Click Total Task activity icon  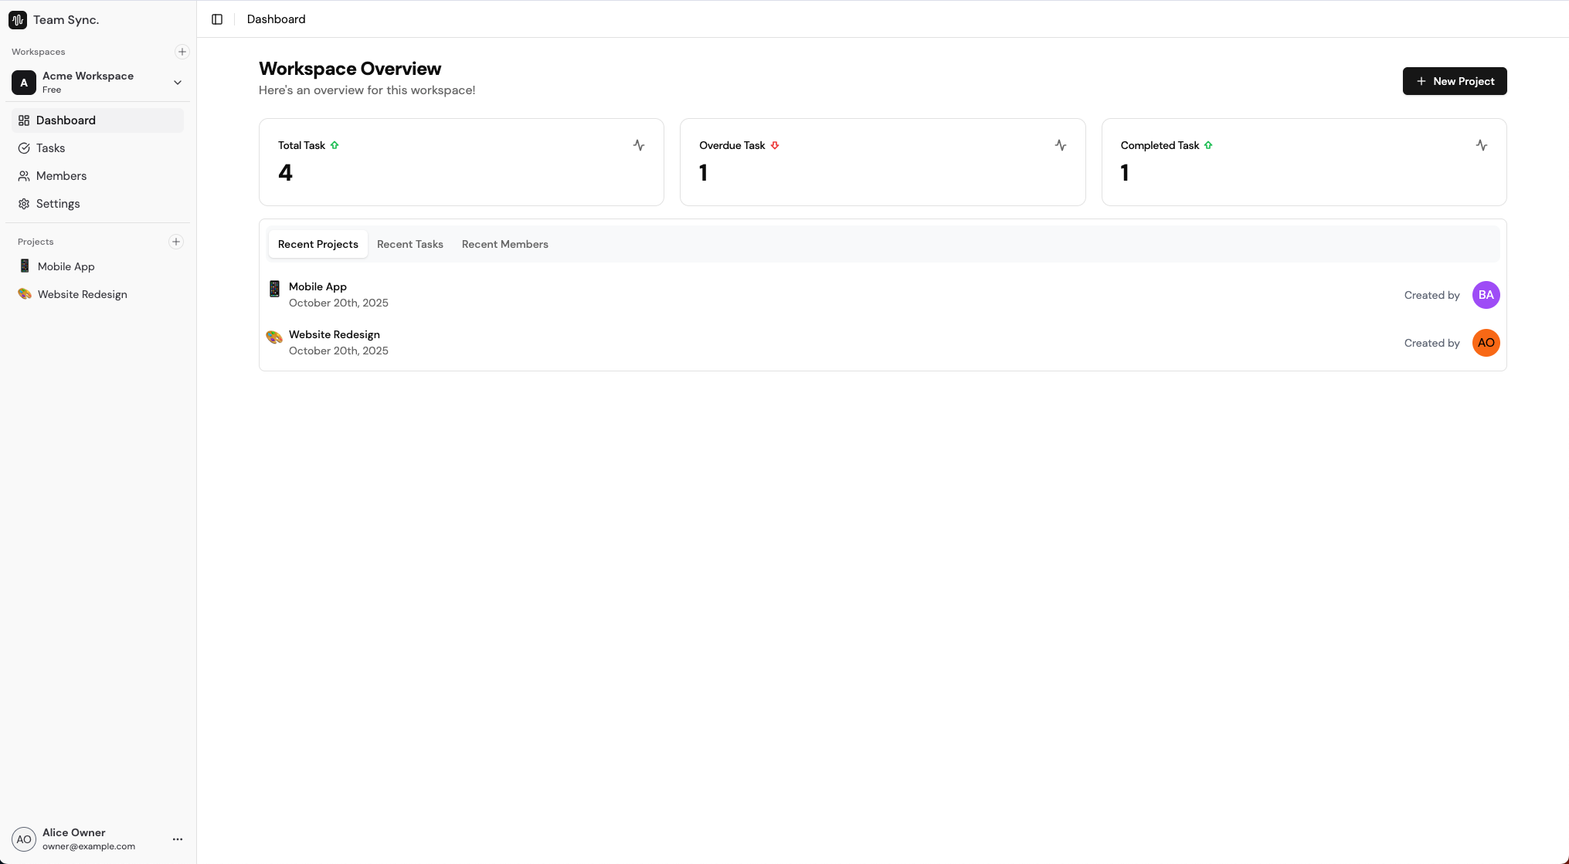[x=639, y=145]
